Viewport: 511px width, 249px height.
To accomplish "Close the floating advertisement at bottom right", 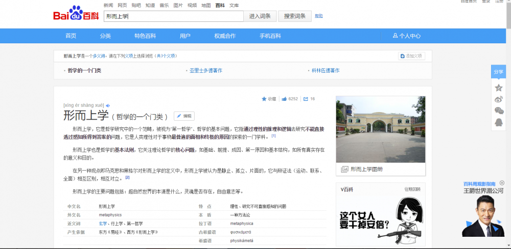I will pos(502,183).
